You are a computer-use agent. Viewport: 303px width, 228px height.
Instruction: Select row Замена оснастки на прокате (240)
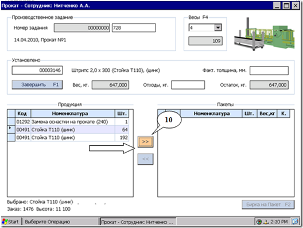(x=72, y=122)
